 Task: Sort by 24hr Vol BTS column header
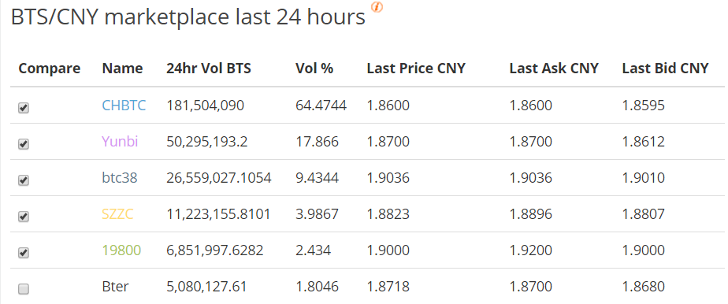coord(209,69)
